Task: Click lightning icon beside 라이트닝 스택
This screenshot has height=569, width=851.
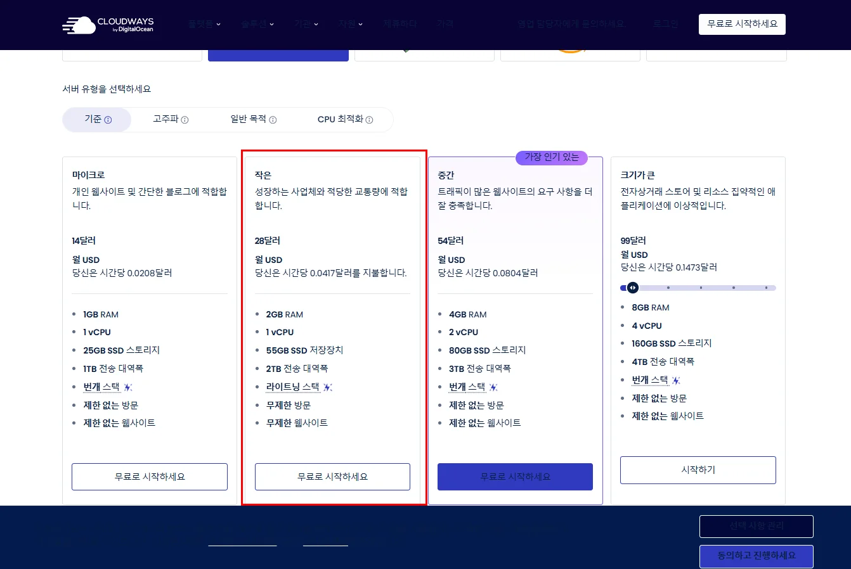Action: tap(328, 387)
